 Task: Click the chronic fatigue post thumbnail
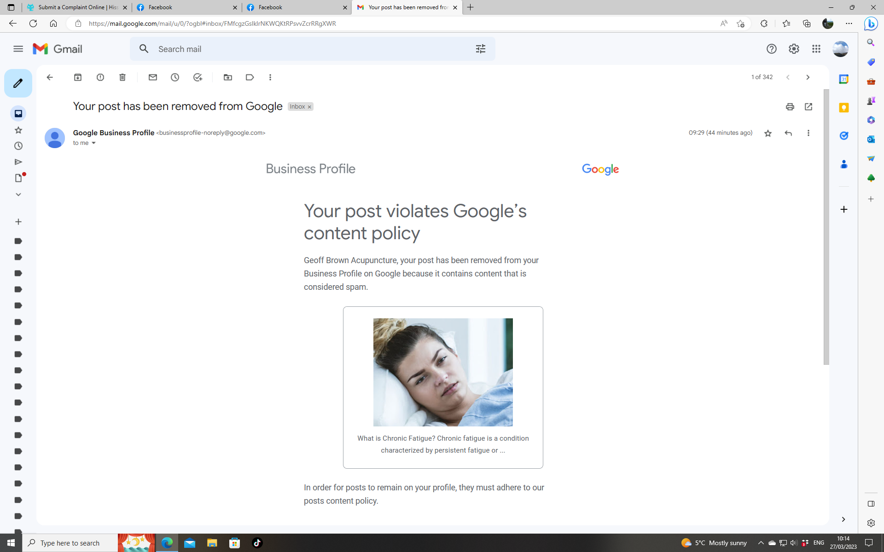[x=442, y=372]
